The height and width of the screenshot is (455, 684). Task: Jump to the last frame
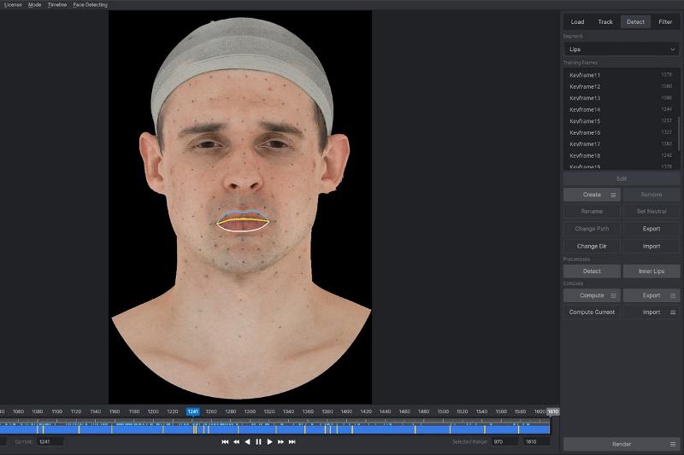(292, 442)
